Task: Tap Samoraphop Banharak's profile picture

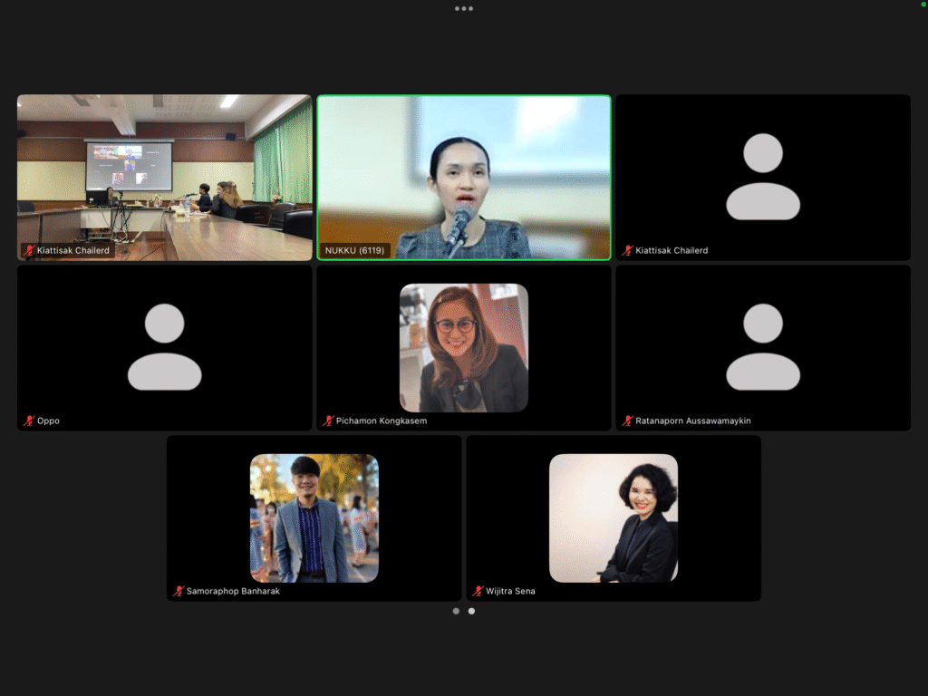Action: [x=314, y=517]
